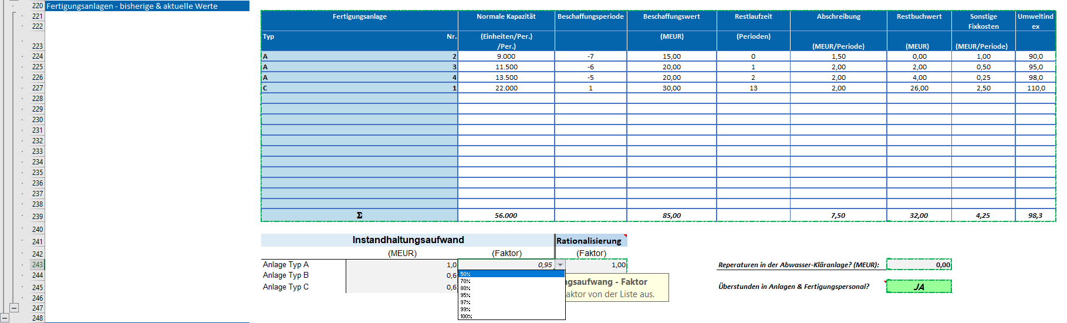Select Beschaffungswert cell 15,00
Screen dimensions: 1067x323
click(x=672, y=56)
